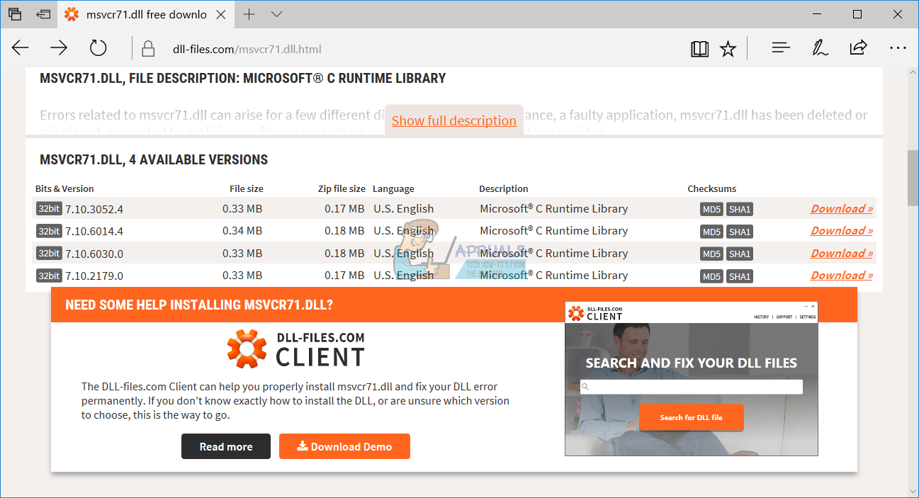Show MD5 checksum for version 7.10.6014.4
This screenshot has width=919, height=498.
point(711,232)
